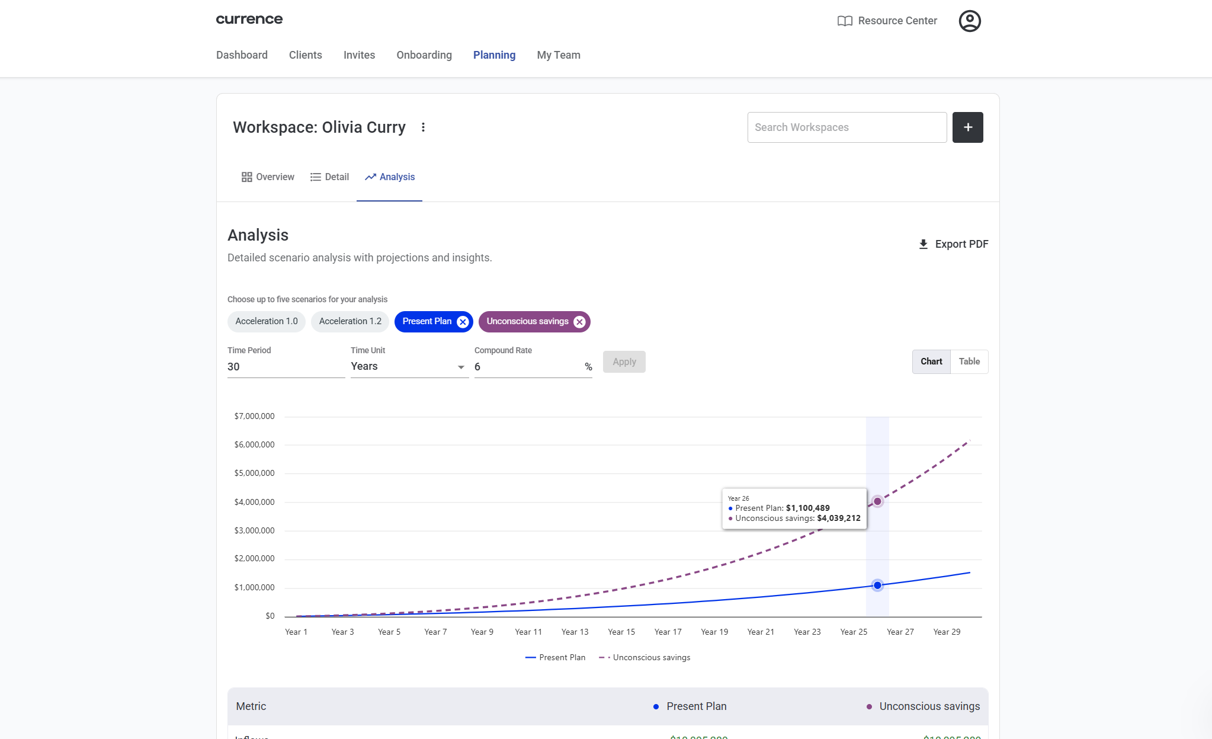Click the Year 26 Present Plan data point
Viewport: 1212px width, 739px height.
tap(877, 586)
